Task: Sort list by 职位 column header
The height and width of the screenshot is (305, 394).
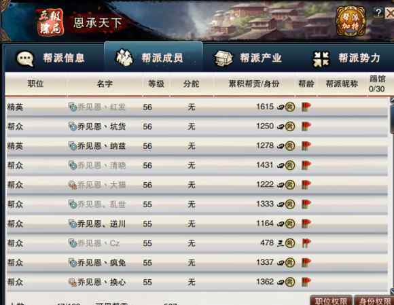Action: (x=36, y=84)
